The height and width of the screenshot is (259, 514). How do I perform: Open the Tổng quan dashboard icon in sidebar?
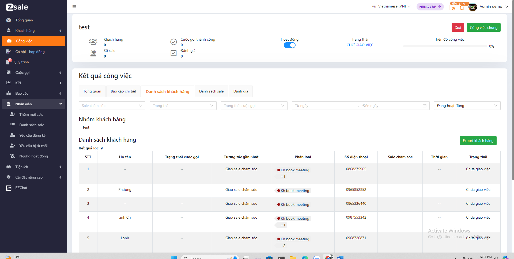tap(9, 20)
